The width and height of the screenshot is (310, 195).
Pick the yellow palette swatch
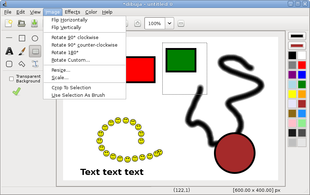coord(292,94)
